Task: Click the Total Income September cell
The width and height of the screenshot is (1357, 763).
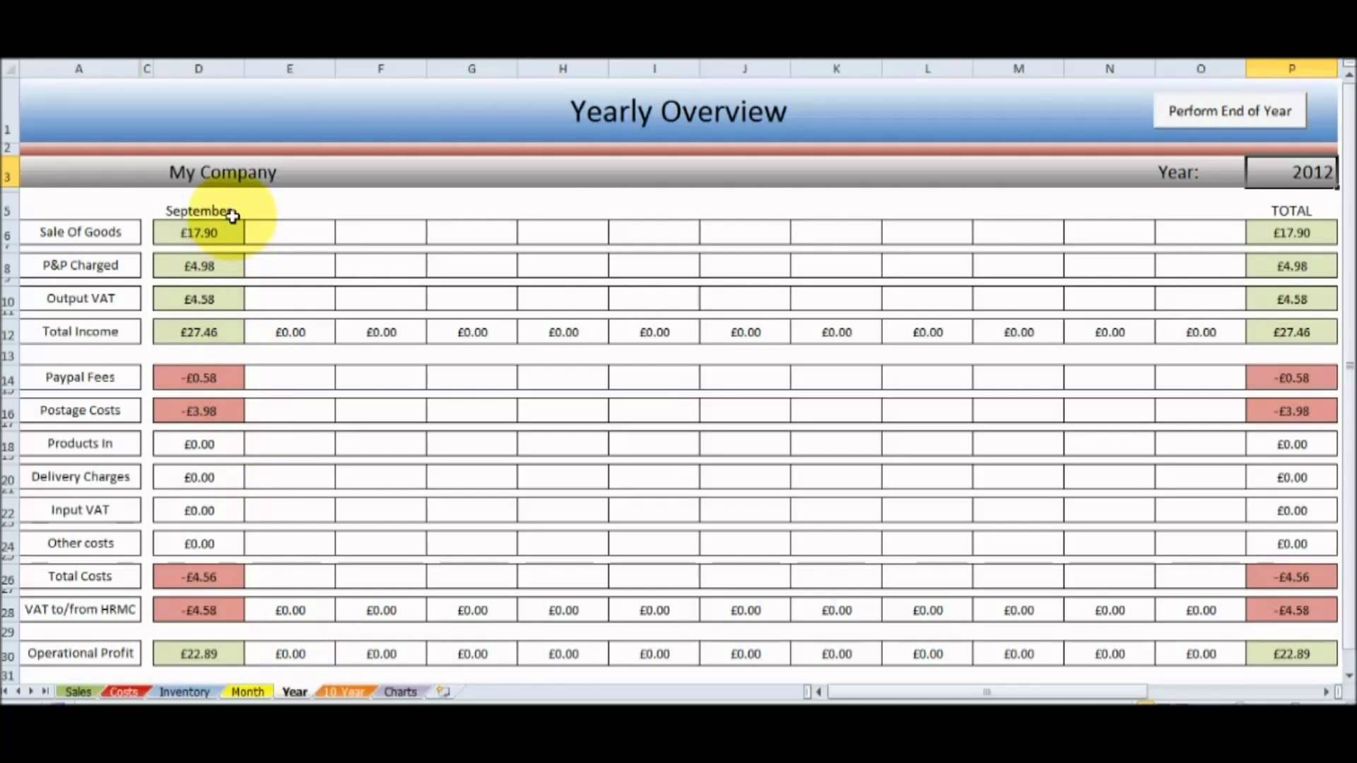Action: [x=198, y=331]
